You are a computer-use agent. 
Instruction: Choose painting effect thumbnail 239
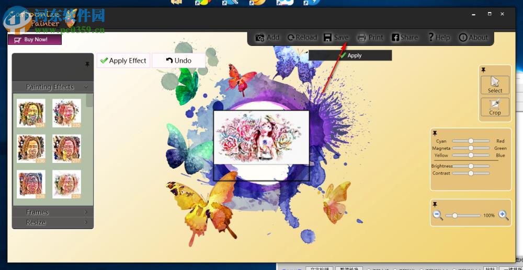click(67, 184)
